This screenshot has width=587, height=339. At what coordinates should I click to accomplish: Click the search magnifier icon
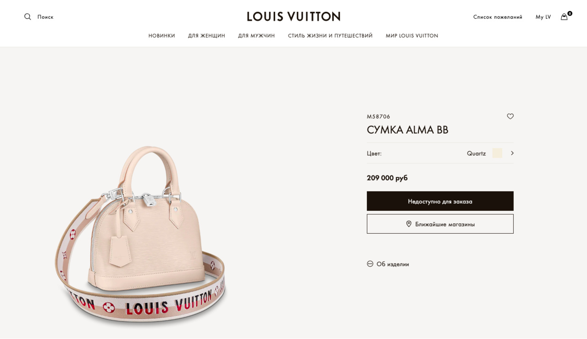(x=28, y=17)
